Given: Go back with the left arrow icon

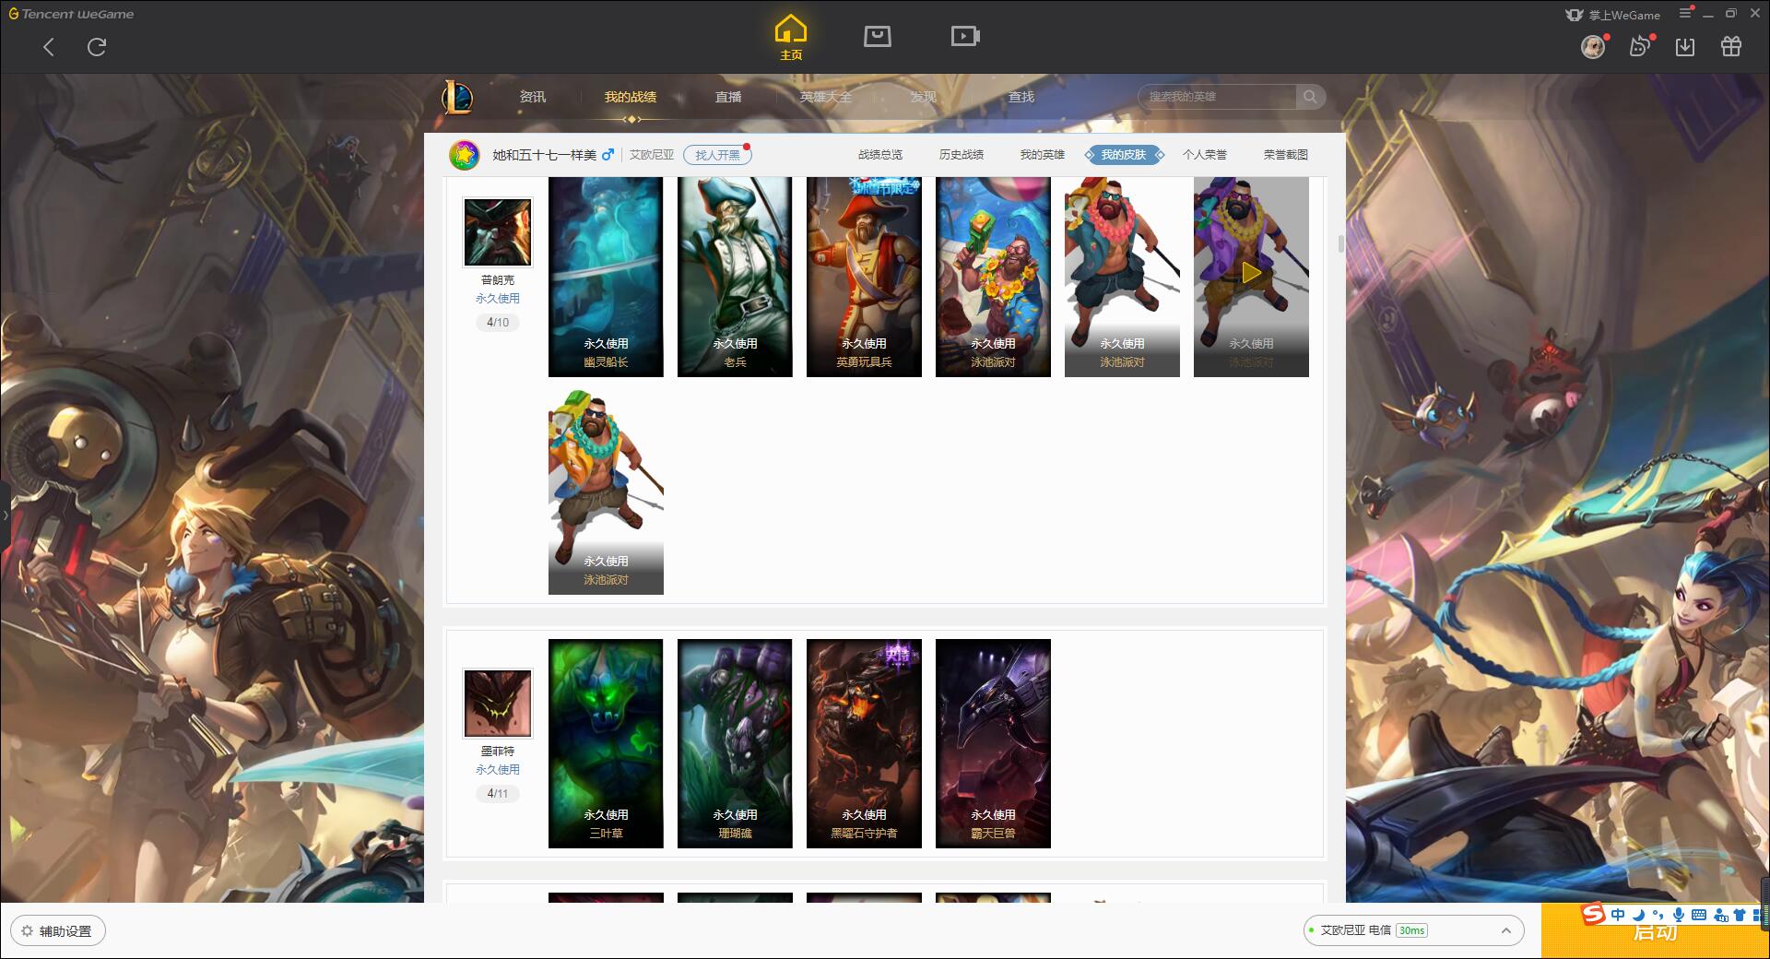Looking at the screenshot, I should (x=49, y=47).
